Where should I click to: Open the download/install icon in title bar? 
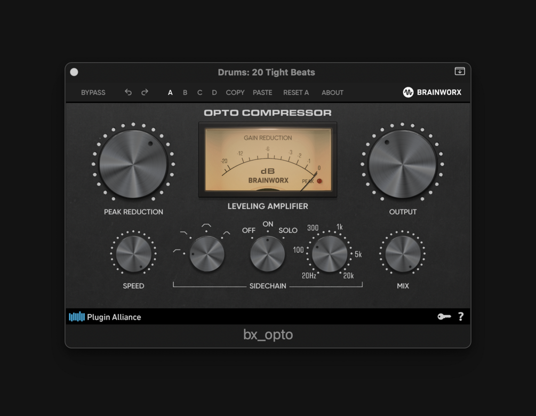click(x=460, y=71)
